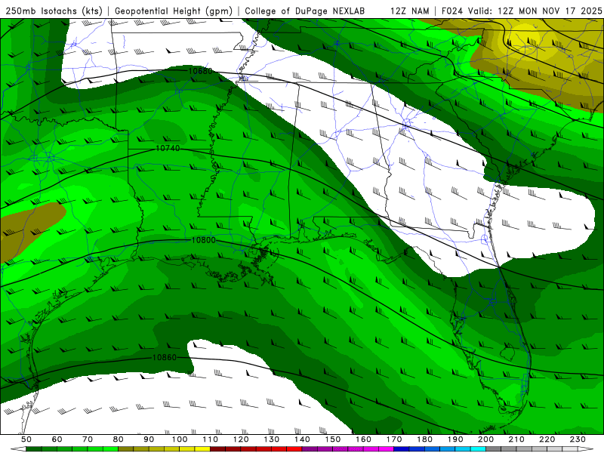Click the colorbar tick label 160
604x453 pixels.
click(x=363, y=439)
